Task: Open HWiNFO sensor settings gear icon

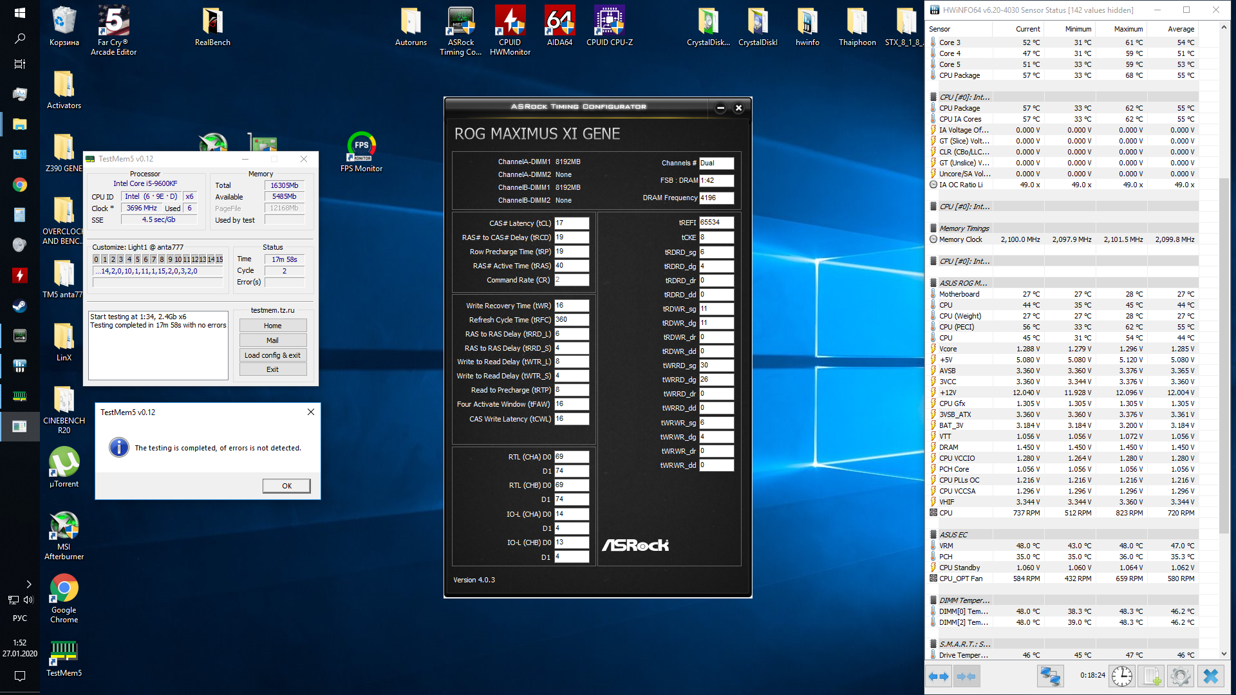Action: click(1180, 676)
